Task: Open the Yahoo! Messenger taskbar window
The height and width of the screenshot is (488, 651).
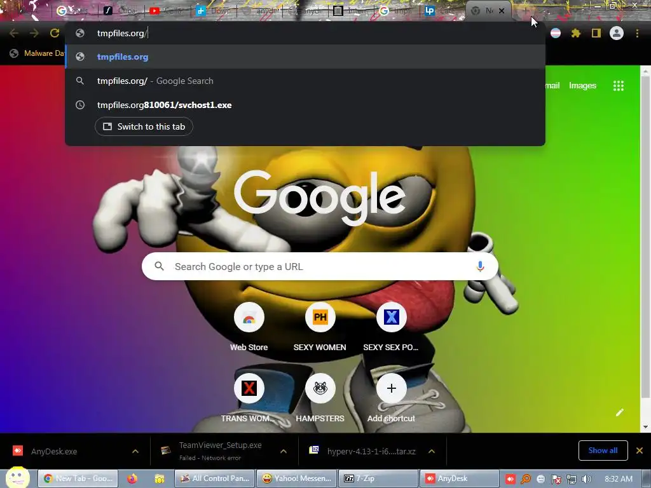Action: (x=296, y=478)
